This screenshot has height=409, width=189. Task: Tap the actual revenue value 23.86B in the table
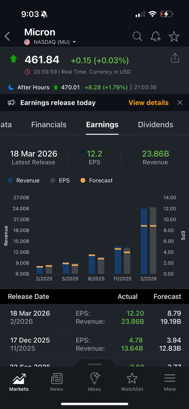click(132, 321)
